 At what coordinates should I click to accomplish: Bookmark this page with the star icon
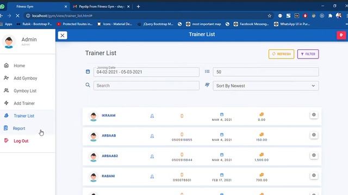coord(270,16)
